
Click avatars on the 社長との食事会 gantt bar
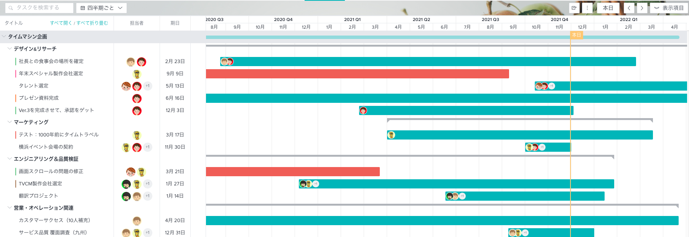pyautogui.click(x=227, y=62)
